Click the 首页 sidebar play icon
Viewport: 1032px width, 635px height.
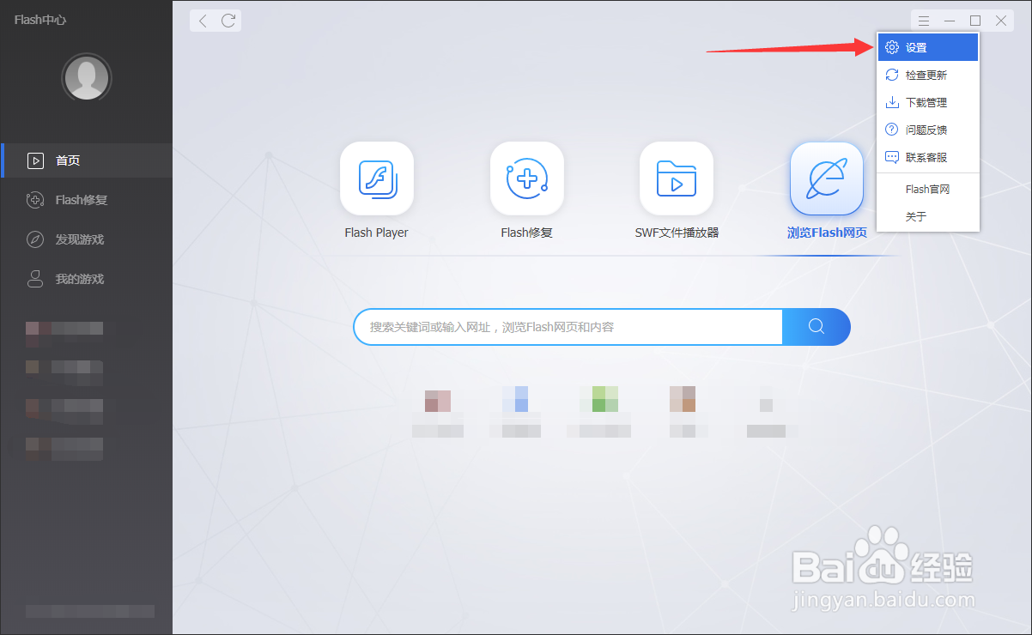pos(35,160)
